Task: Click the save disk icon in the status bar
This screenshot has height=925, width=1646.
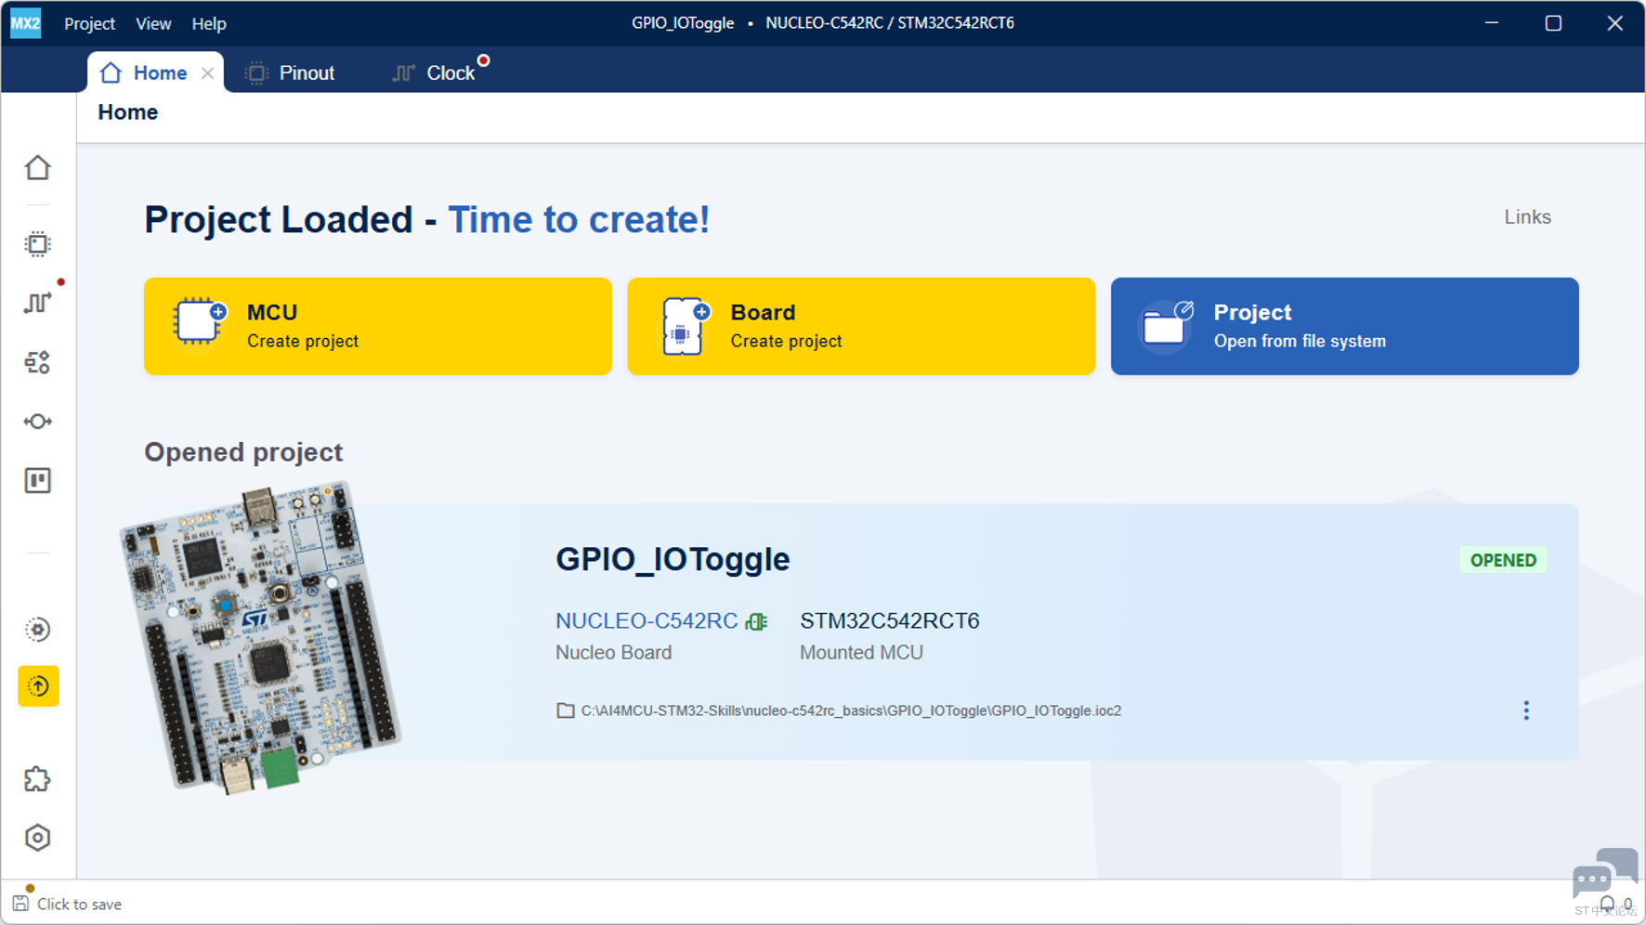Action: coord(20,904)
